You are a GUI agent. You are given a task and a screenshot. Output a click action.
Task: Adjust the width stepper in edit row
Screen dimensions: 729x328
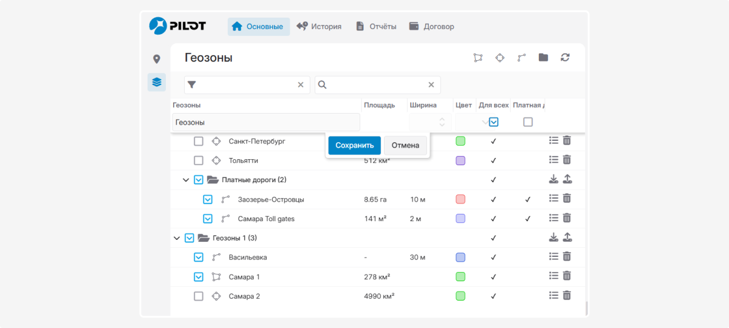441,122
